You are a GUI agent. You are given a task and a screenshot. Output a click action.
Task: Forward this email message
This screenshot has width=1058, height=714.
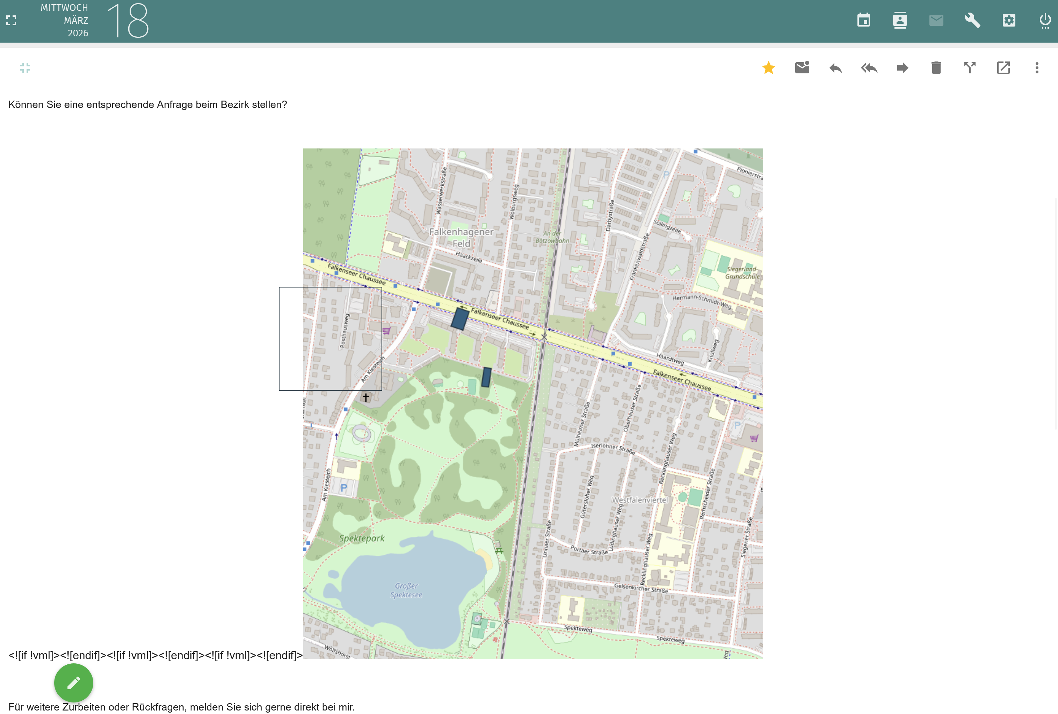pos(902,68)
